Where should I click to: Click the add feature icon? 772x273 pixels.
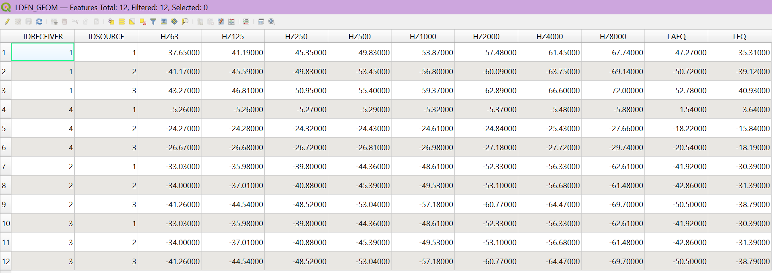54,22
